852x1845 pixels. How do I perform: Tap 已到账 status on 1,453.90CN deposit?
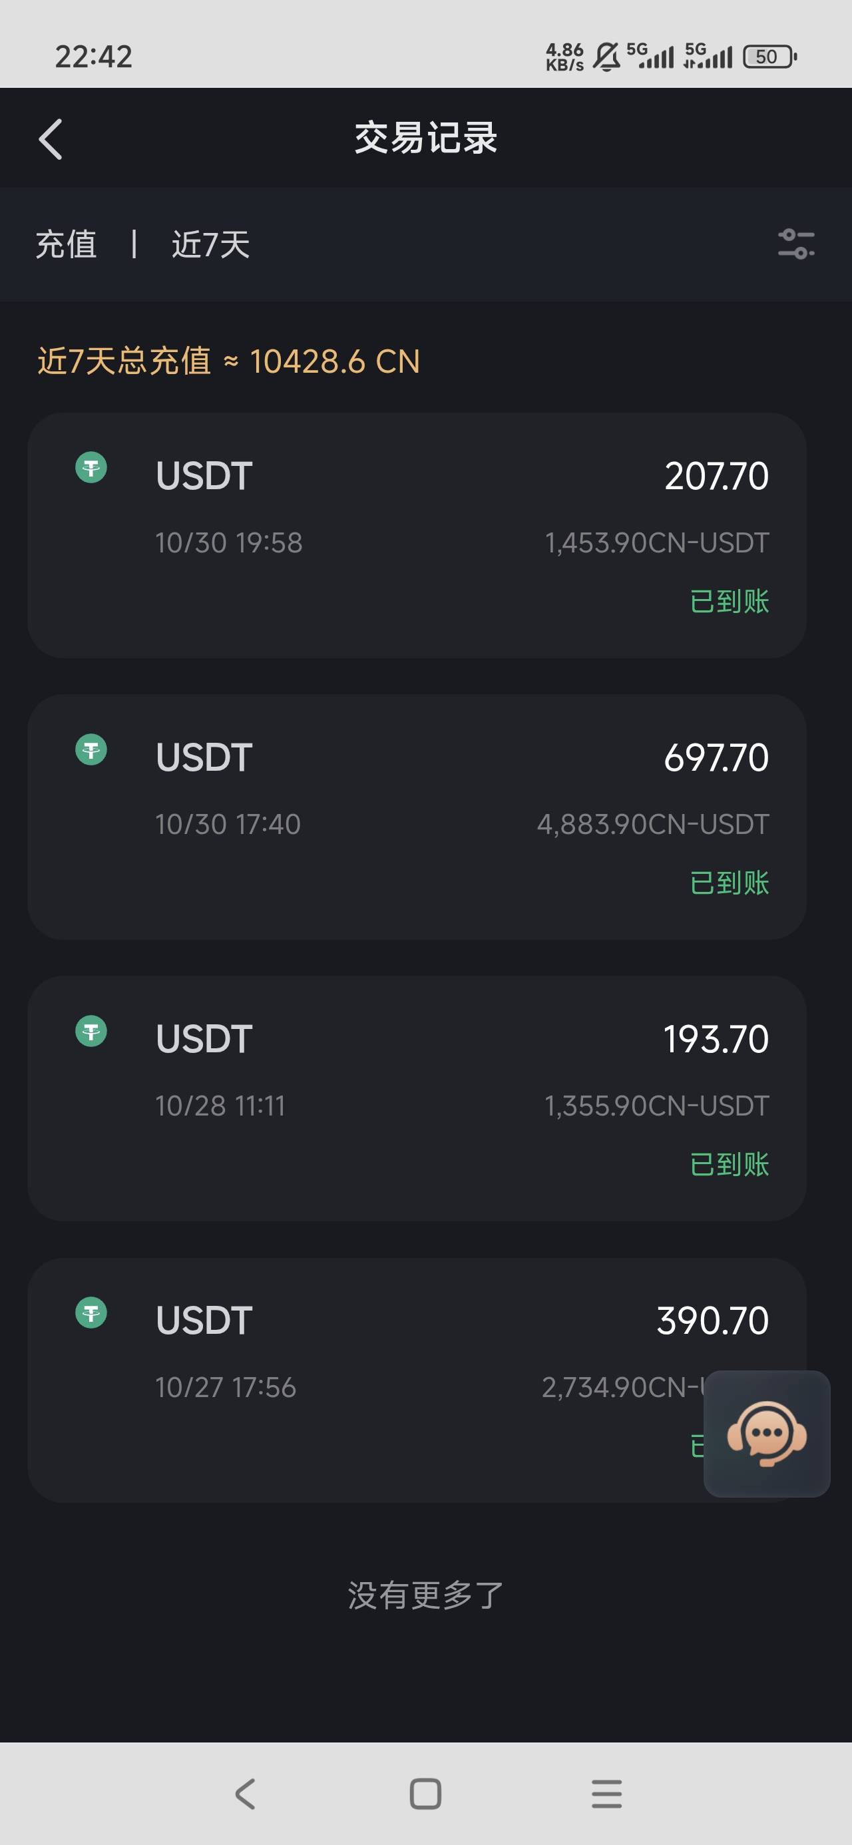(x=729, y=601)
